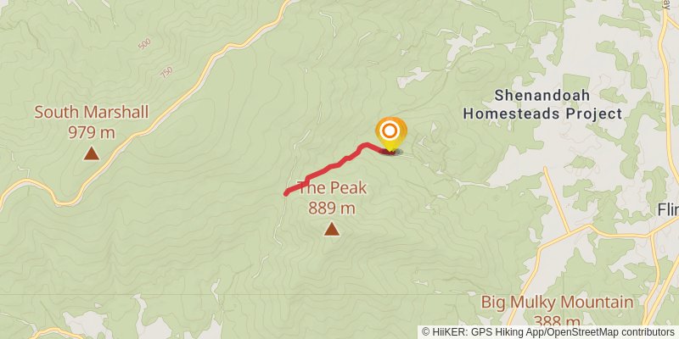Select the South Marshall 979 m label

pos(92,122)
